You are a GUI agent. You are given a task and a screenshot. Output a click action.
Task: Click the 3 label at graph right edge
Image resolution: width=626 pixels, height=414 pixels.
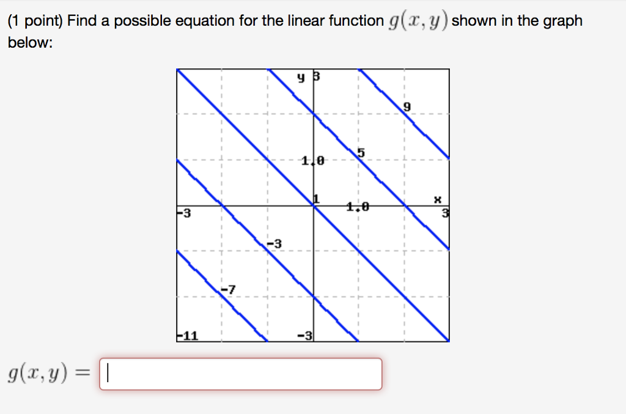coord(444,212)
